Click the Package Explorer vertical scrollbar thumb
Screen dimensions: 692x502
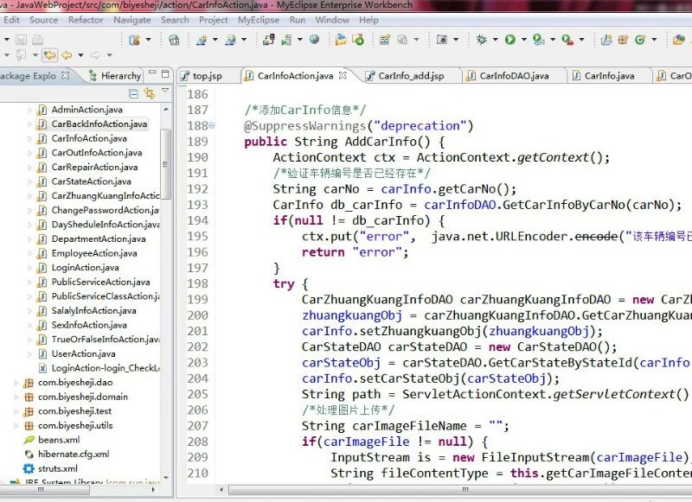coord(166,164)
